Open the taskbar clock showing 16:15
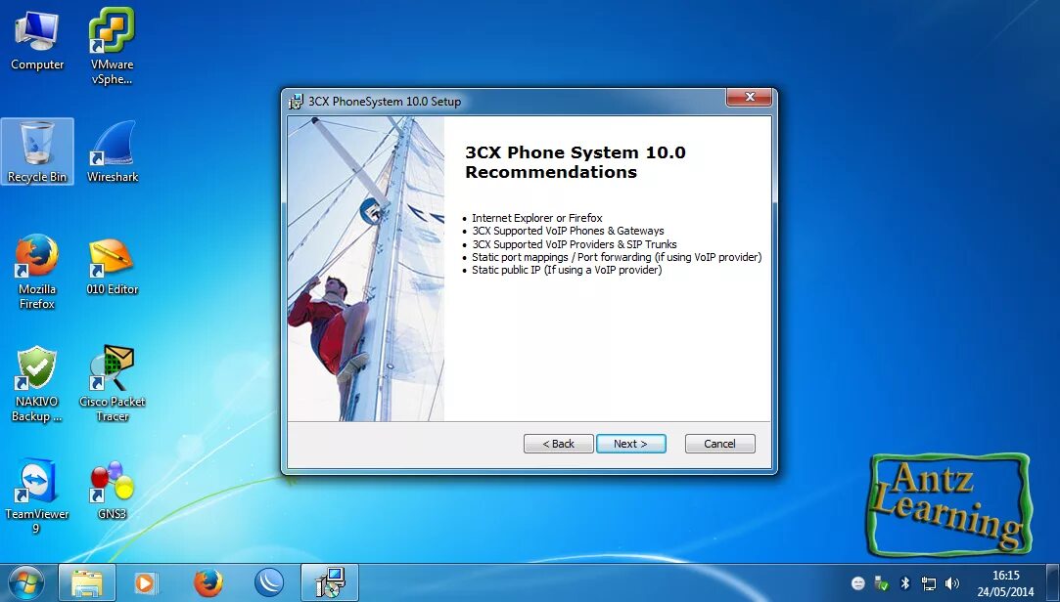 [1005, 583]
